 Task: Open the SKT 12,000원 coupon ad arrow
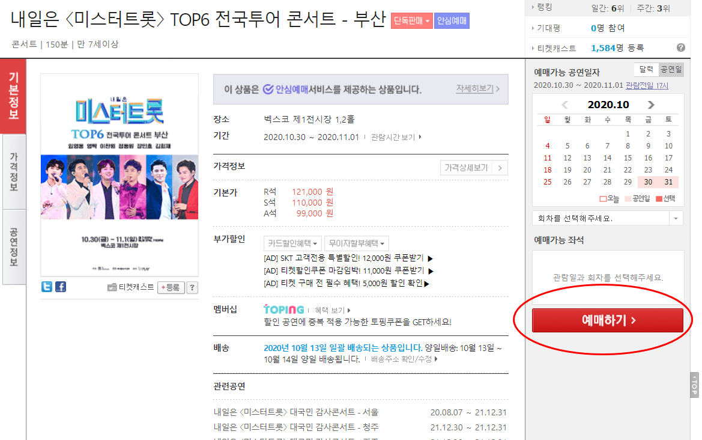pos(430,258)
